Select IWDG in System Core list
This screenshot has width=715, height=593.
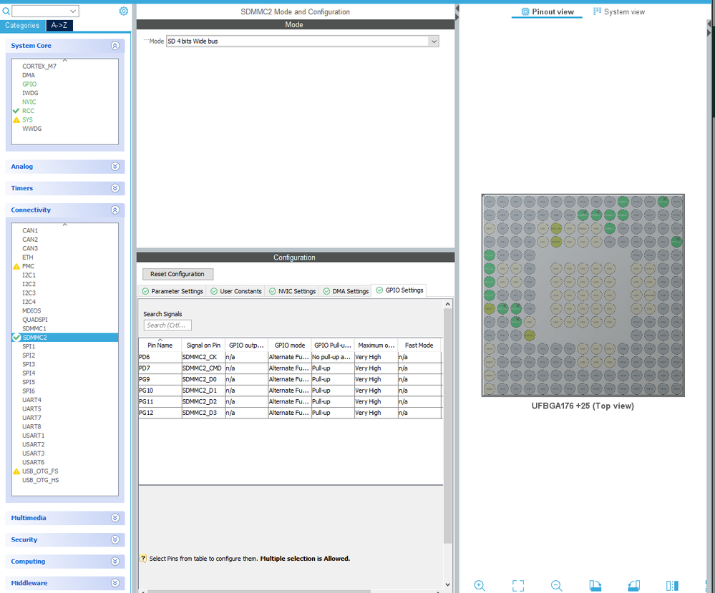click(x=30, y=93)
